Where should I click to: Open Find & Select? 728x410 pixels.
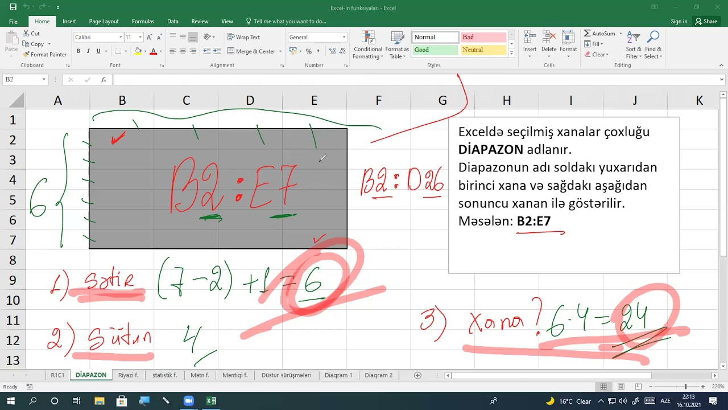[x=653, y=45]
